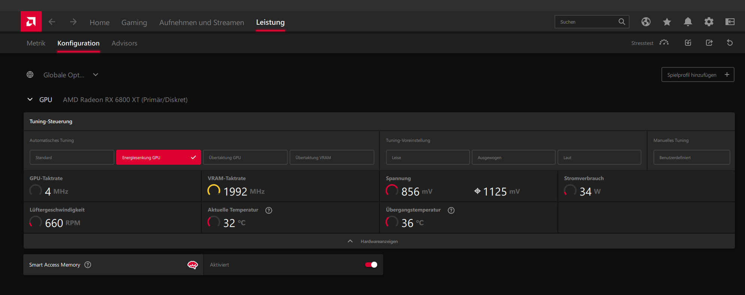
Task: Switch to the Konfiguration subtab
Action: (x=78, y=43)
